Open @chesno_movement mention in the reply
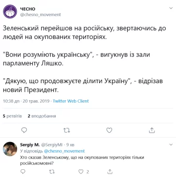176x178 pixels. point(65,151)
